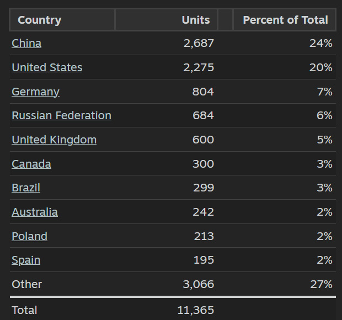342x320 pixels.
Task: Open the Canada link
Action: click(31, 164)
